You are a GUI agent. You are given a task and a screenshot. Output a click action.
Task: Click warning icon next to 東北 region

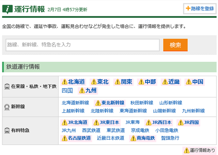94,82
